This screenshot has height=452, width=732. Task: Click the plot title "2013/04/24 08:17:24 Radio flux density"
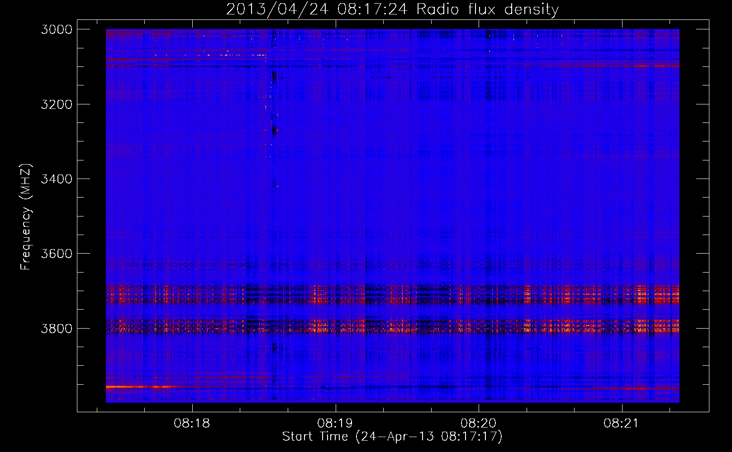[392, 9]
